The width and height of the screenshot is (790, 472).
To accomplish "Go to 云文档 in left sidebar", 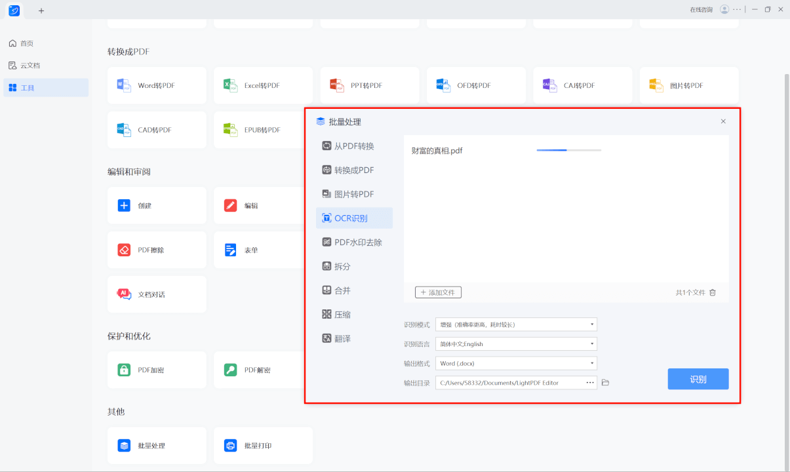I will pyautogui.click(x=30, y=66).
